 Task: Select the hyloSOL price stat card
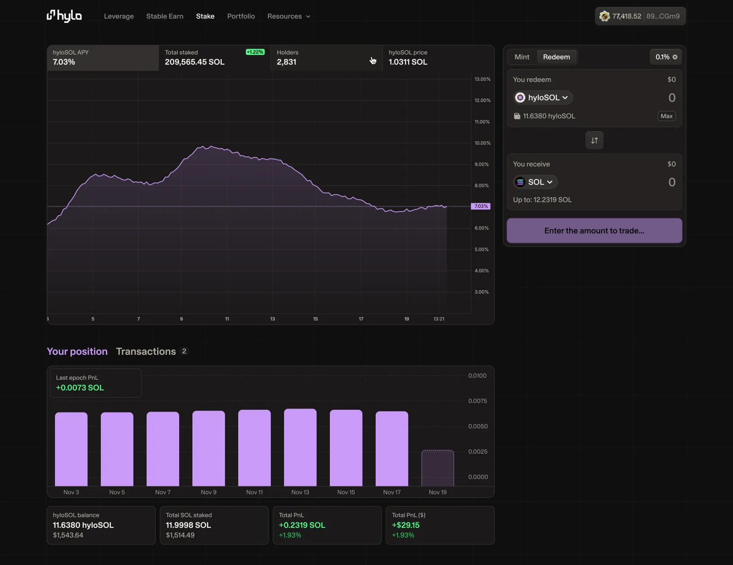click(438, 58)
